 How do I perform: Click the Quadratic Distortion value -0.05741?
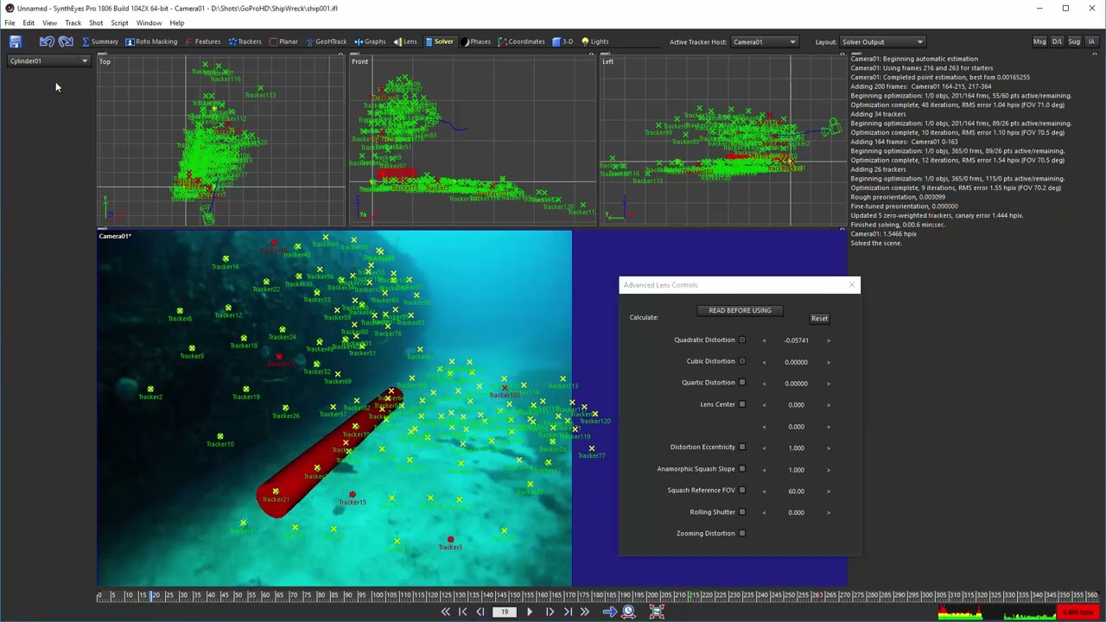(796, 340)
